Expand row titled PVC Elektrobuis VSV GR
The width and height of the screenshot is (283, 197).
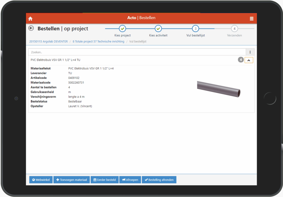[55, 60]
